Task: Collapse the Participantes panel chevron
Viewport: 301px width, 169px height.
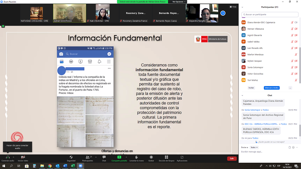Action: coord(242,7)
